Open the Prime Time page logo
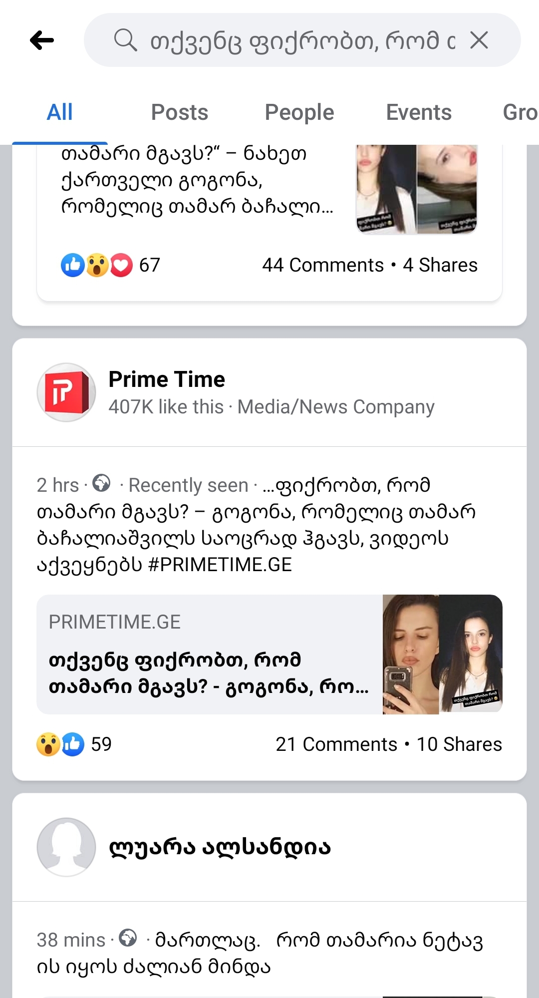The image size is (539, 998). (x=66, y=392)
